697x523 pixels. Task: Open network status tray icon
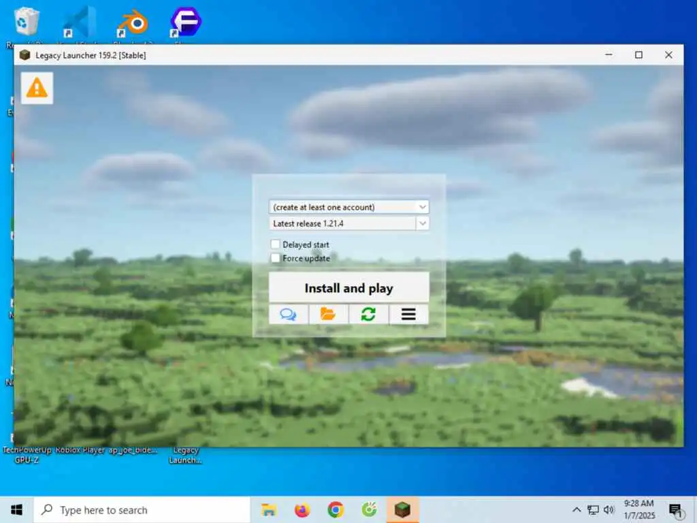[x=593, y=509]
